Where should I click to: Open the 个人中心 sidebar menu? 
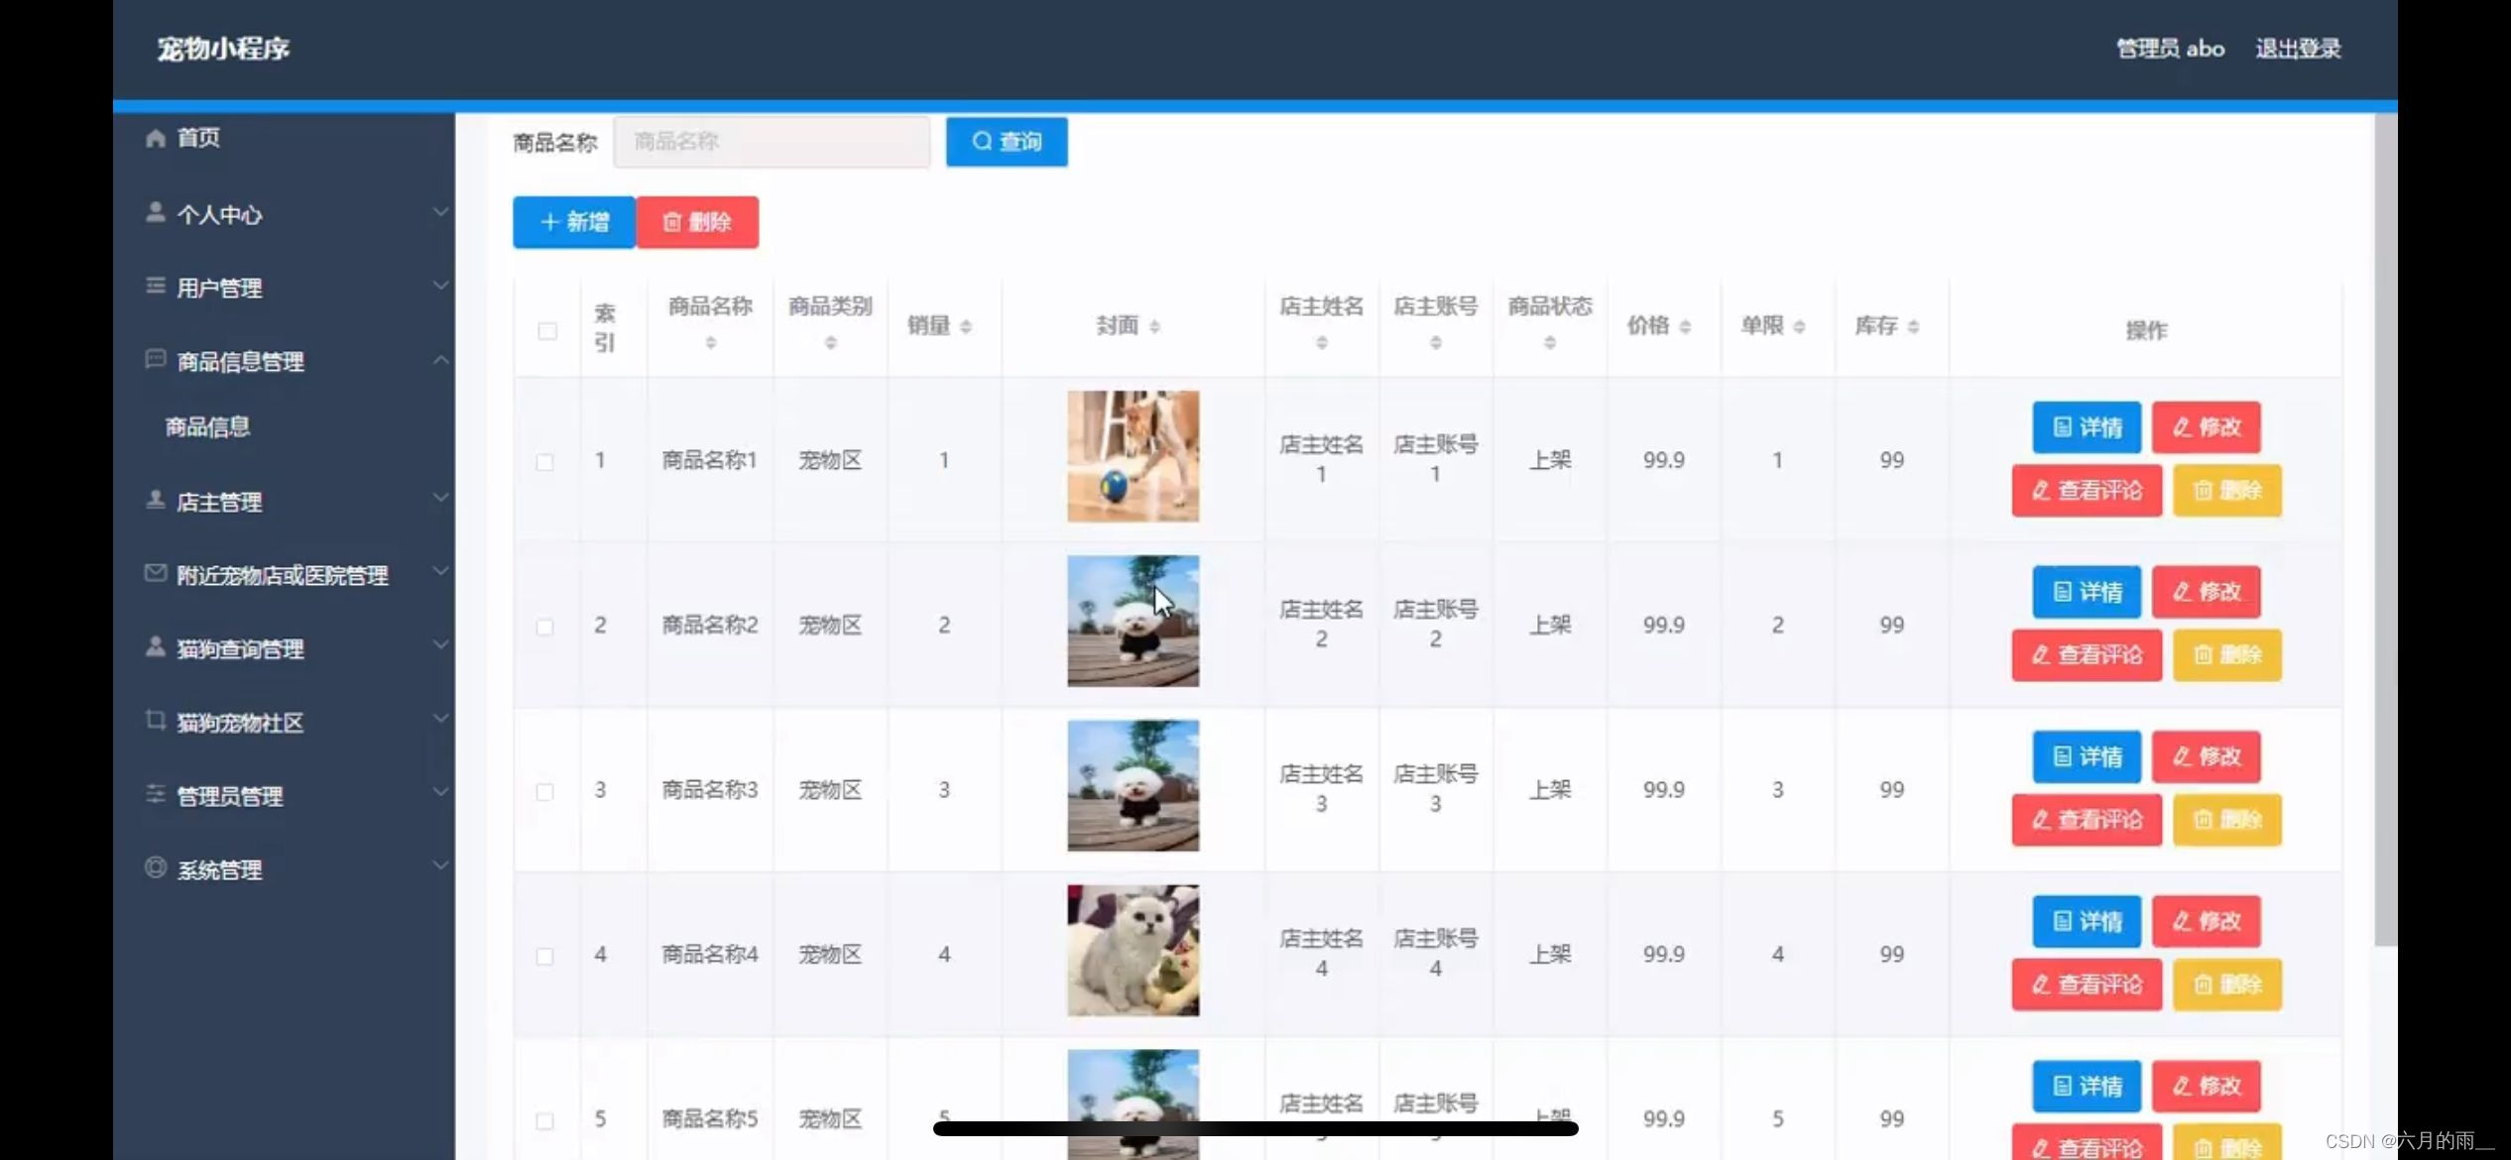[219, 214]
